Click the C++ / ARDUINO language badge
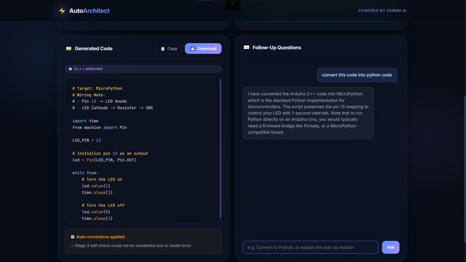466x262 pixels. click(143, 69)
